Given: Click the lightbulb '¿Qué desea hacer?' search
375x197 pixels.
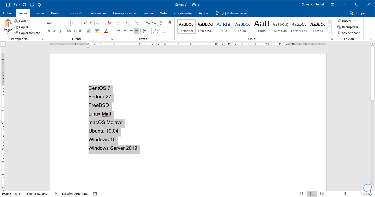Looking at the screenshot, I should (231, 13).
